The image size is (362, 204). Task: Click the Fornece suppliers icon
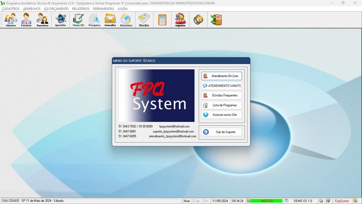27,20
